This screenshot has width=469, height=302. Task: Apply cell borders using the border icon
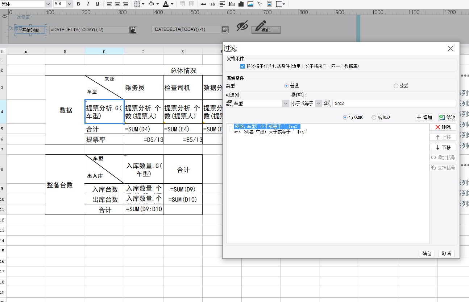click(137, 4)
